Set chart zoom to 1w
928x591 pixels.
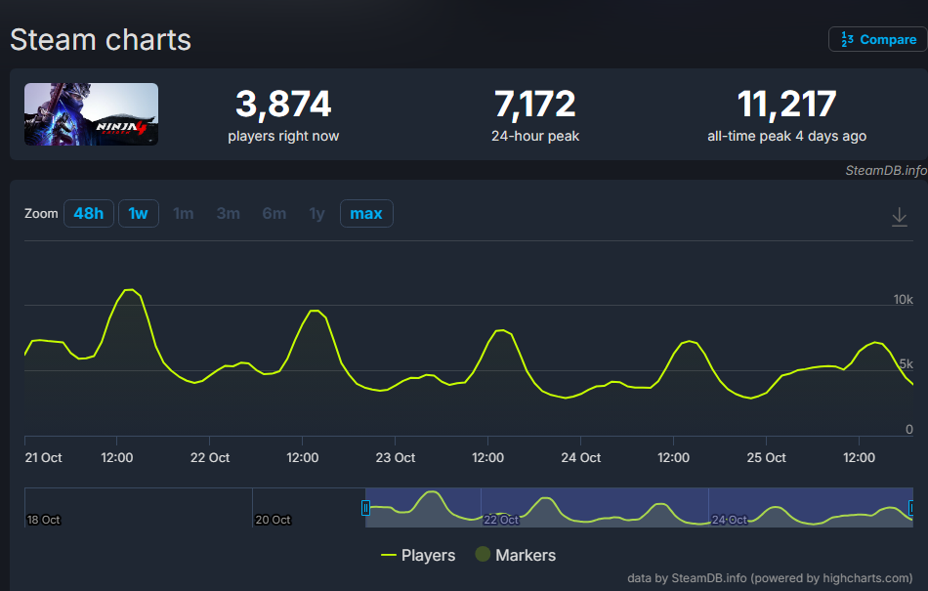tap(139, 214)
